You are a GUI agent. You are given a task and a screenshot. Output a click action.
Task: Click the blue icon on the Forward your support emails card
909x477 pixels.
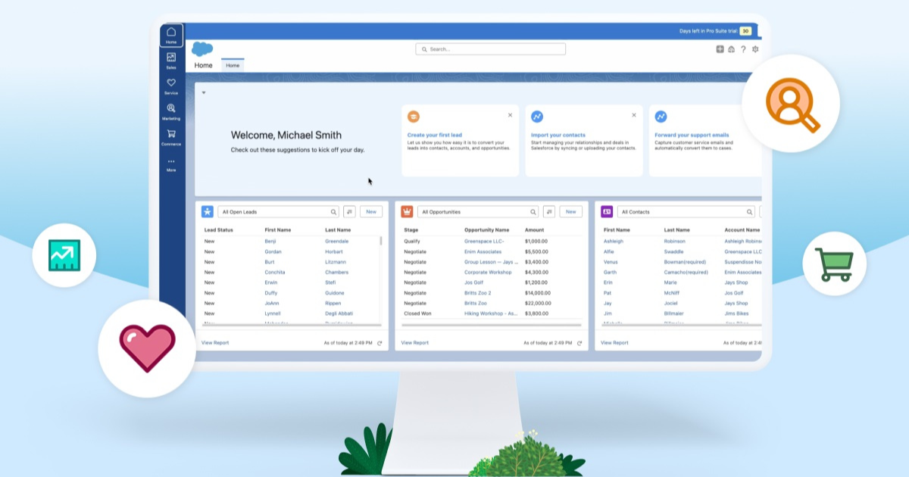tap(661, 117)
